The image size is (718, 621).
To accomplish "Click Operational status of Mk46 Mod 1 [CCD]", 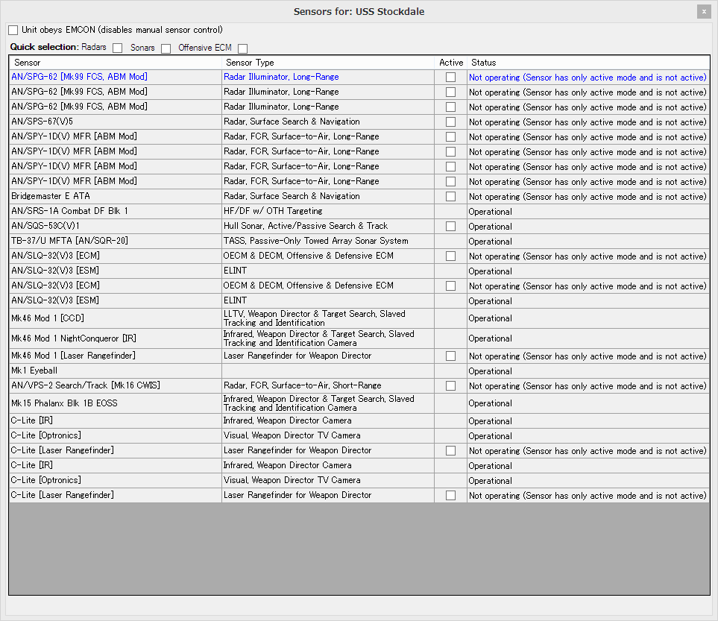I will click(x=490, y=318).
